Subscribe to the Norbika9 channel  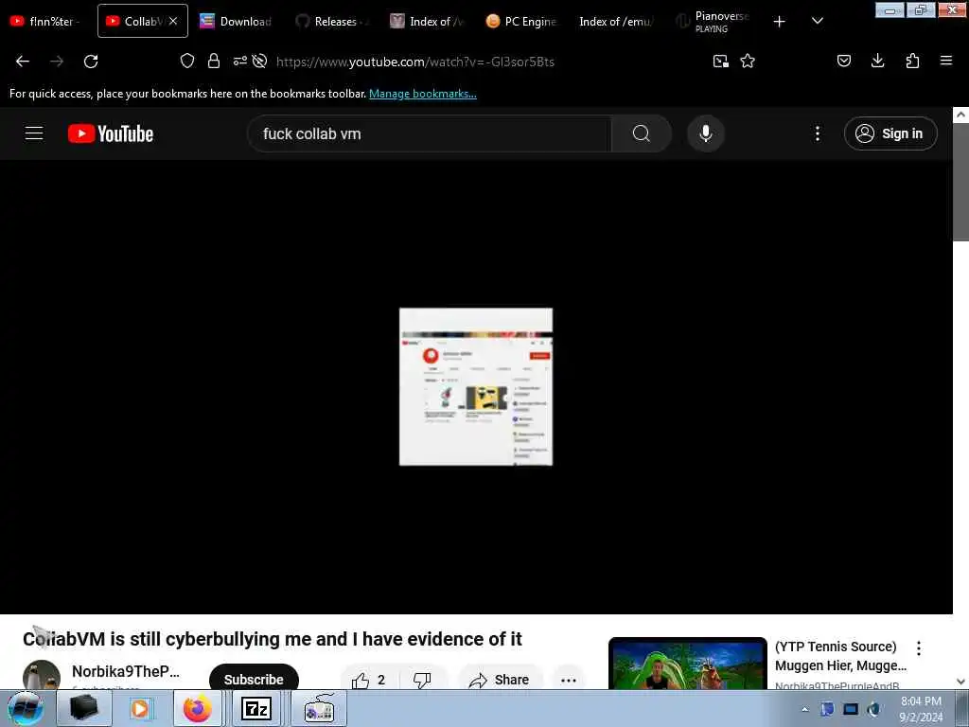click(x=254, y=679)
